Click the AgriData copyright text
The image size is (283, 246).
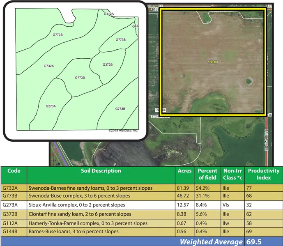click(123, 131)
